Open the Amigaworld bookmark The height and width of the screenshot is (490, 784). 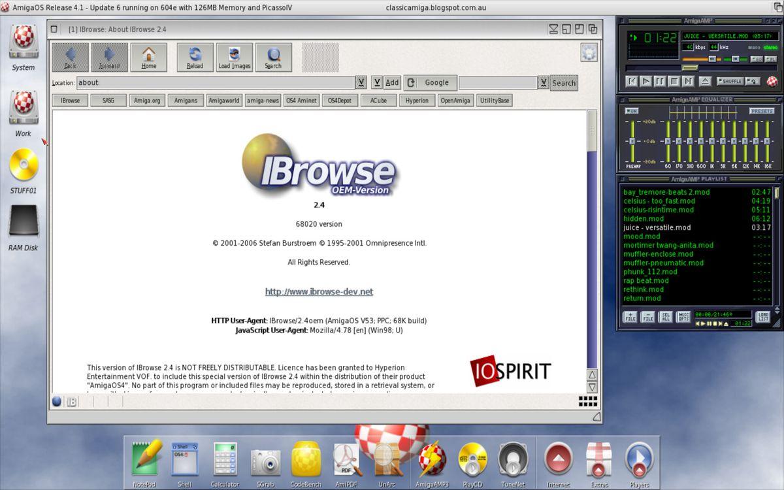point(224,101)
